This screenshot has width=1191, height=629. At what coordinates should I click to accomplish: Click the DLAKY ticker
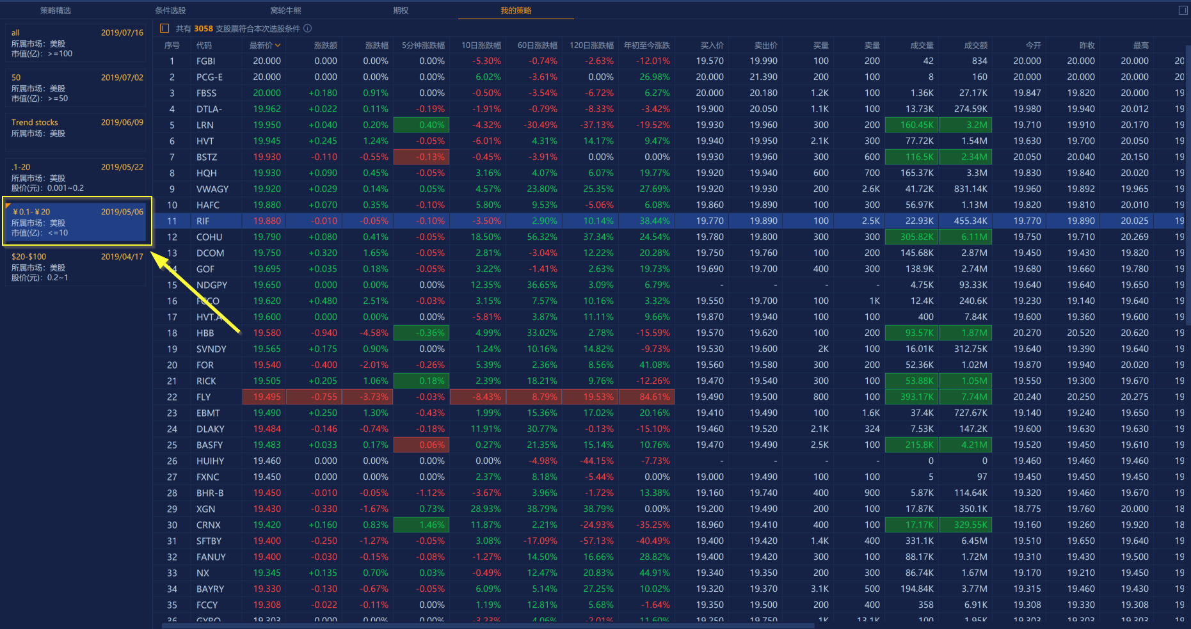point(211,429)
